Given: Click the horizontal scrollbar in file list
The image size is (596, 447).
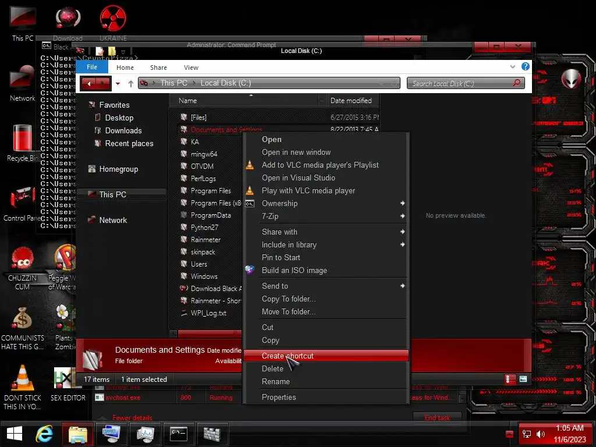Looking at the screenshot, I should coord(208,334).
